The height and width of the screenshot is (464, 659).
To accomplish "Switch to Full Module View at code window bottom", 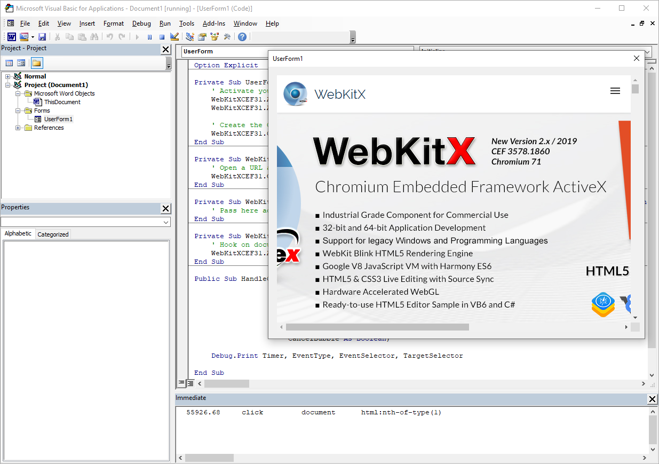I will point(190,383).
